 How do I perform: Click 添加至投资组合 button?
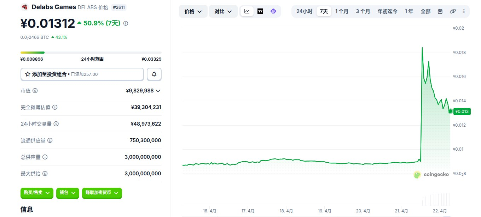pyautogui.click(x=82, y=74)
